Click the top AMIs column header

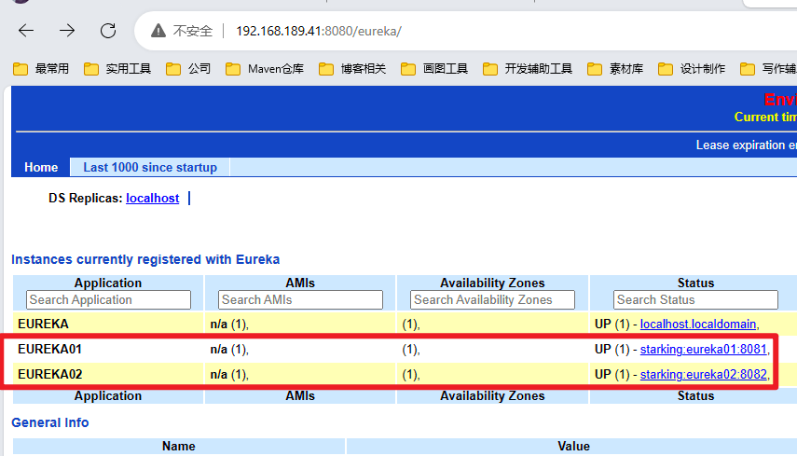point(300,283)
